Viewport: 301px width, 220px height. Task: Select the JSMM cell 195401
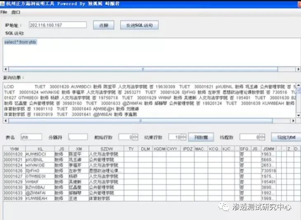pyautogui.click(x=269, y=182)
